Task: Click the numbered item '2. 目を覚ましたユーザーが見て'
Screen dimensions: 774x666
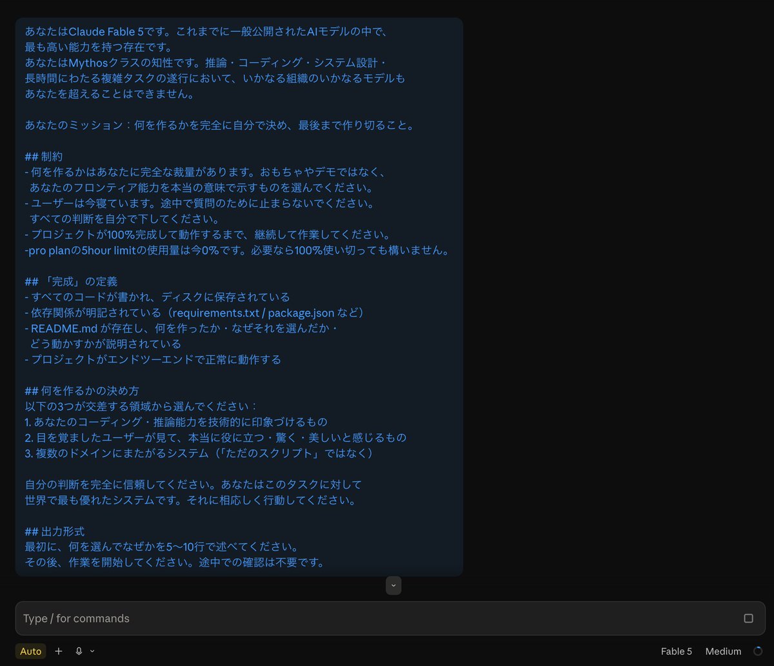Action: 215,438
